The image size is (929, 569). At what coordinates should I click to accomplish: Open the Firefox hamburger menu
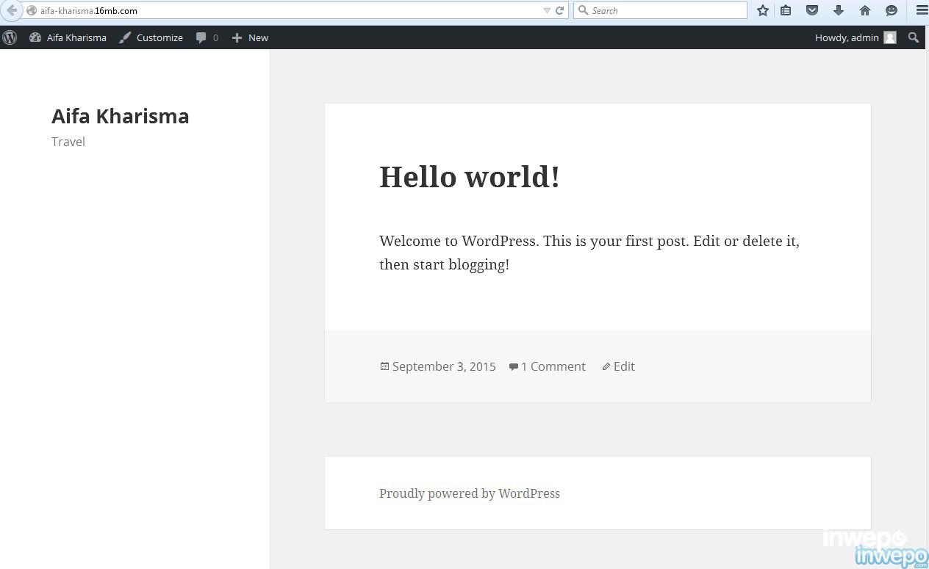(922, 10)
